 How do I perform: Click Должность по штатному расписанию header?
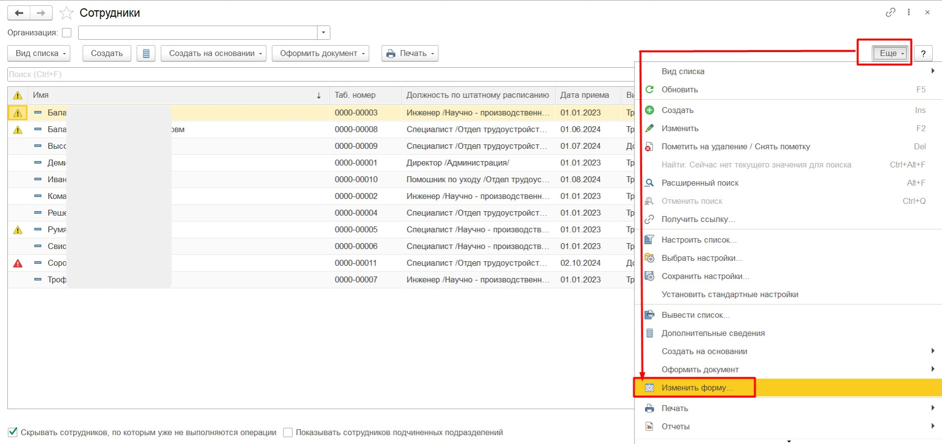[x=478, y=95]
